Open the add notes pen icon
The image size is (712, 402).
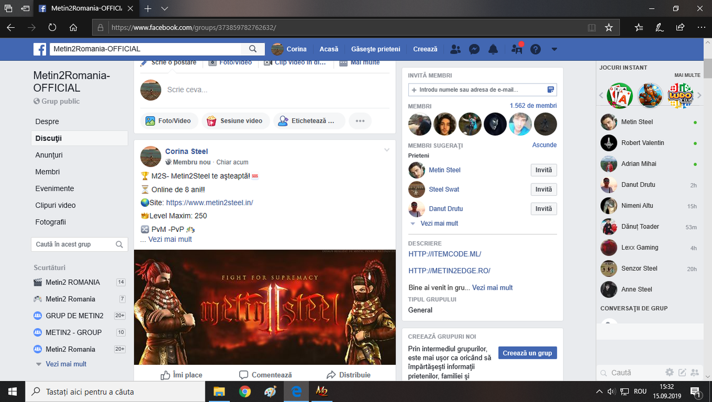click(660, 27)
